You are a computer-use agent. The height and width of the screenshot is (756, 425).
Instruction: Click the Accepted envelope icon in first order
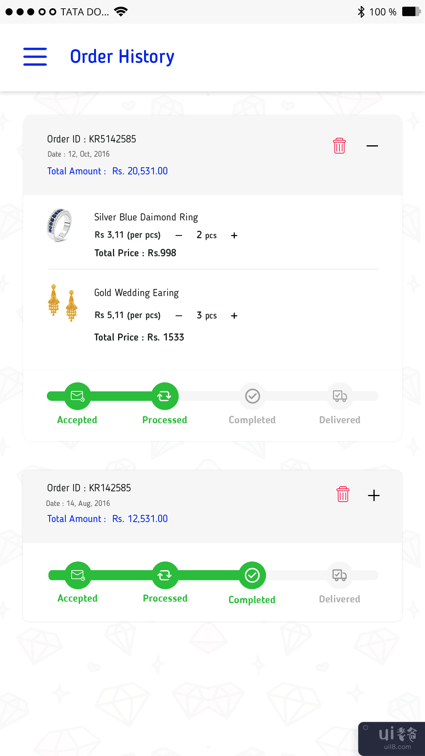pyautogui.click(x=78, y=396)
